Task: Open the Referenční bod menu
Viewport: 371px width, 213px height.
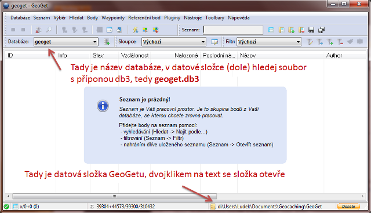Action: pyautogui.click(x=144, y=18)
